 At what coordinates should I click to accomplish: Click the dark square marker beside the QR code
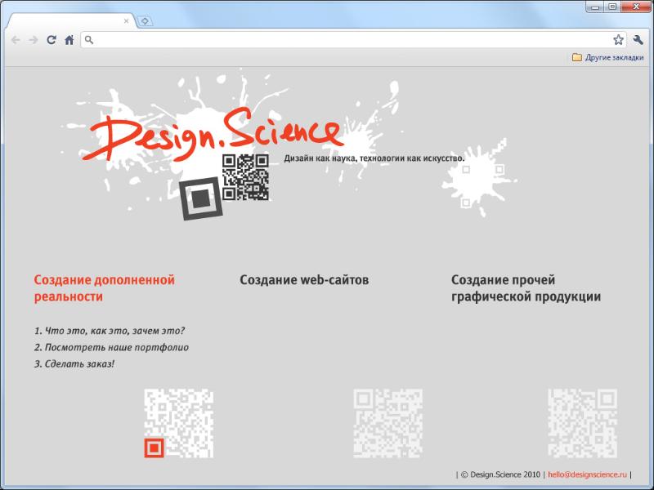click(201, 198)
